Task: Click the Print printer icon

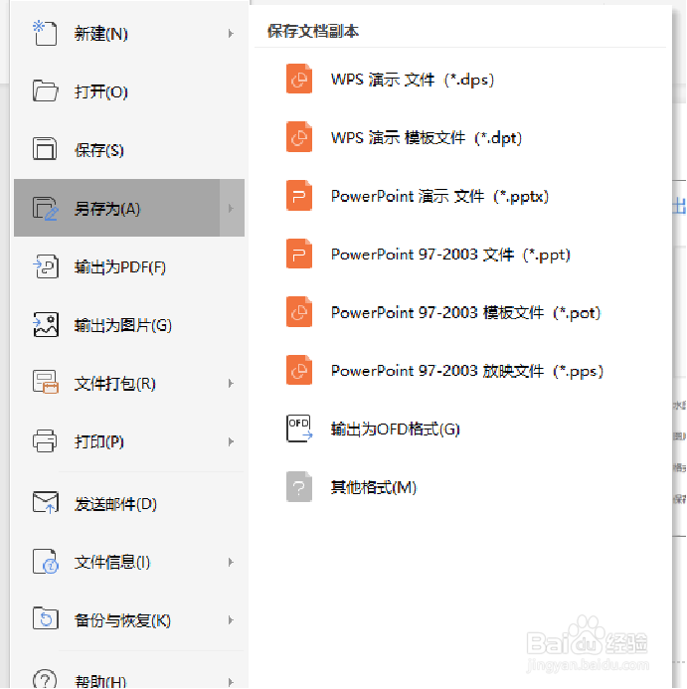Action: click(x=45, y=440)
